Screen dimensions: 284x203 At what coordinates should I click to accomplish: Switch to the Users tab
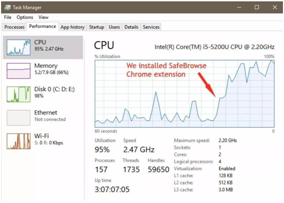pyautogui.click(x=114, y=27)
